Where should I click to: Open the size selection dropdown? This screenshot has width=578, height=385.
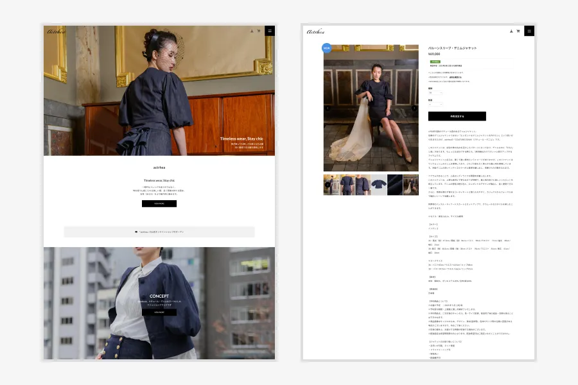pyautogui.click(x=435, y=93)
